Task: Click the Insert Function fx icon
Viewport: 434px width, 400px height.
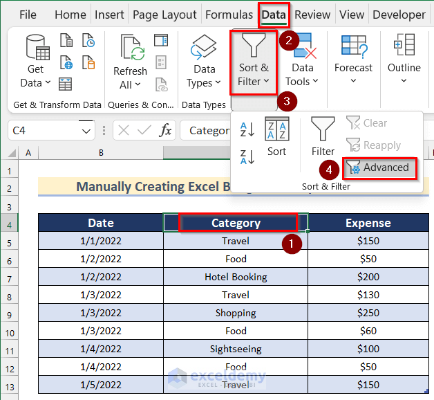Action: tap(166, 130)
